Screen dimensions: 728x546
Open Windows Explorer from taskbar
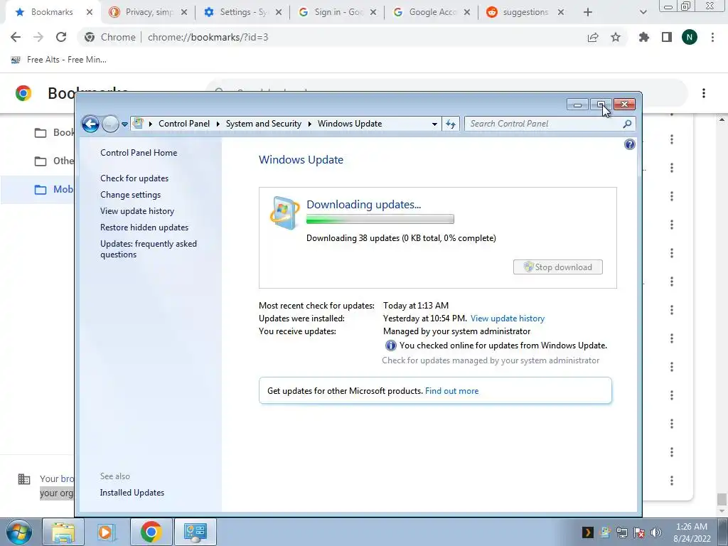tap(63, 532)
